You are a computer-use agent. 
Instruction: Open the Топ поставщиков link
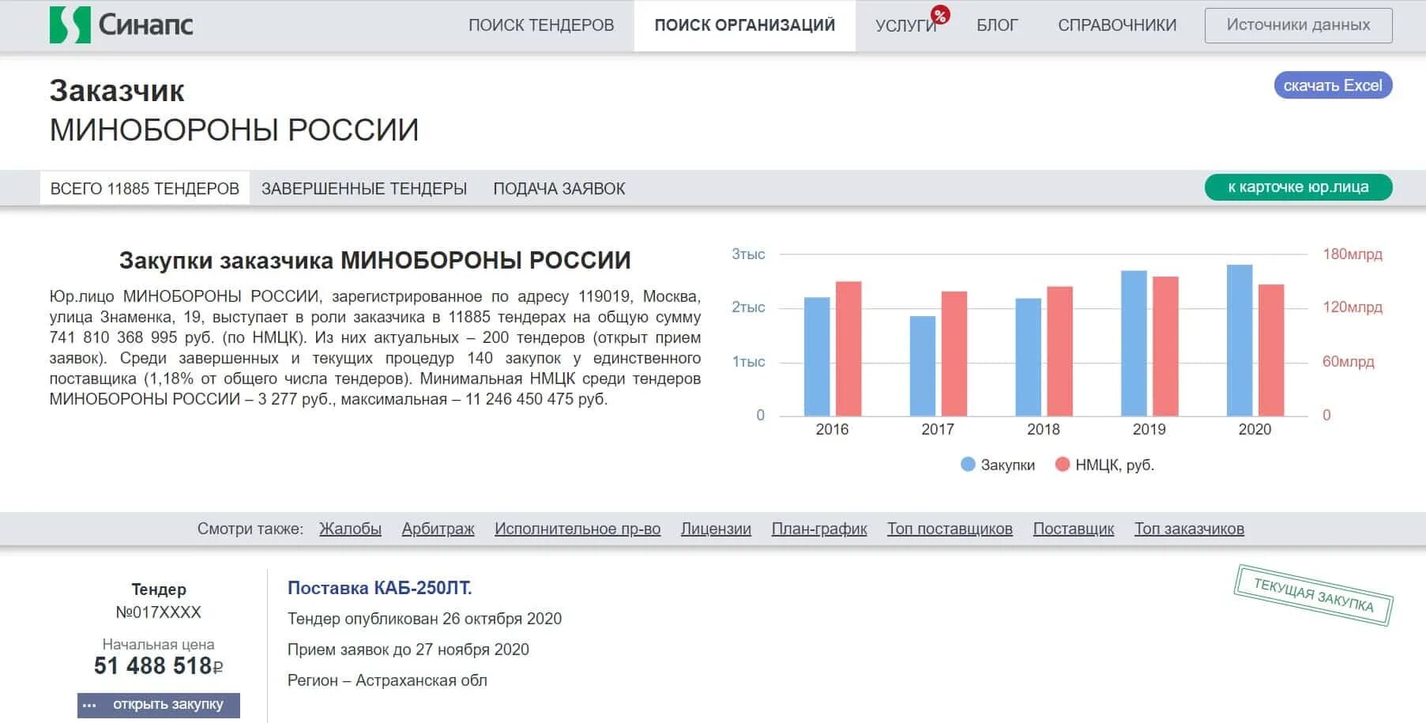tap(950, 529)
